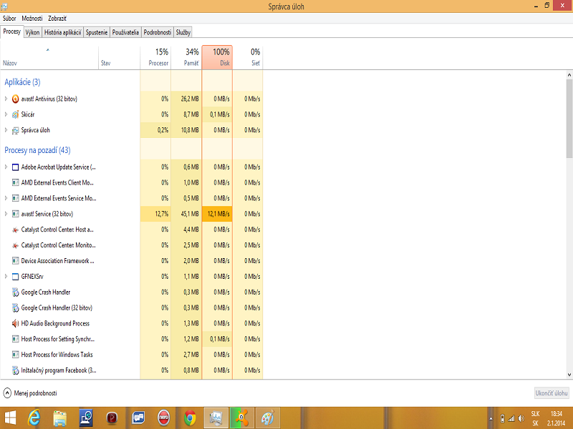Sort processes by the Disk column
This screenshot has width=573, height=429.
click(x=217, y=57)
